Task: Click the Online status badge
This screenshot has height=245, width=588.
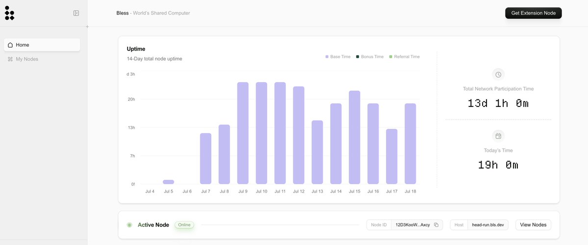Action: [184, 225]
